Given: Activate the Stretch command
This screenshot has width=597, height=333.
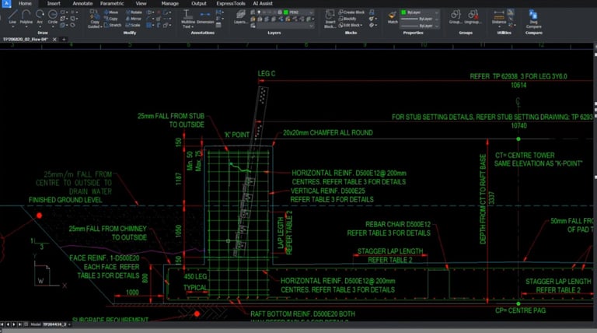Looking at the screenshot, I should tap(112, 25).
